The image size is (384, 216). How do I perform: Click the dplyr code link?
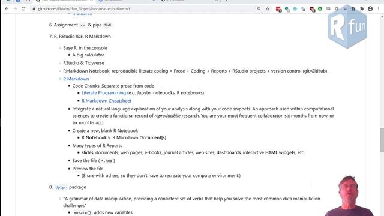[61, 187]
